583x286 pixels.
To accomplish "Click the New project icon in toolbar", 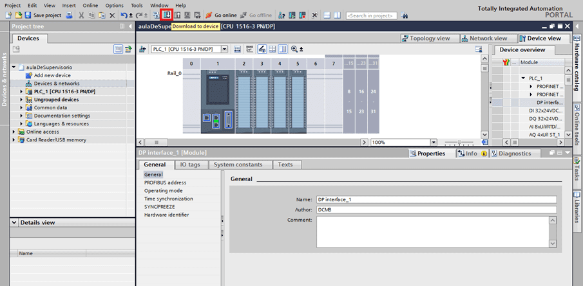I will point(9,15).
